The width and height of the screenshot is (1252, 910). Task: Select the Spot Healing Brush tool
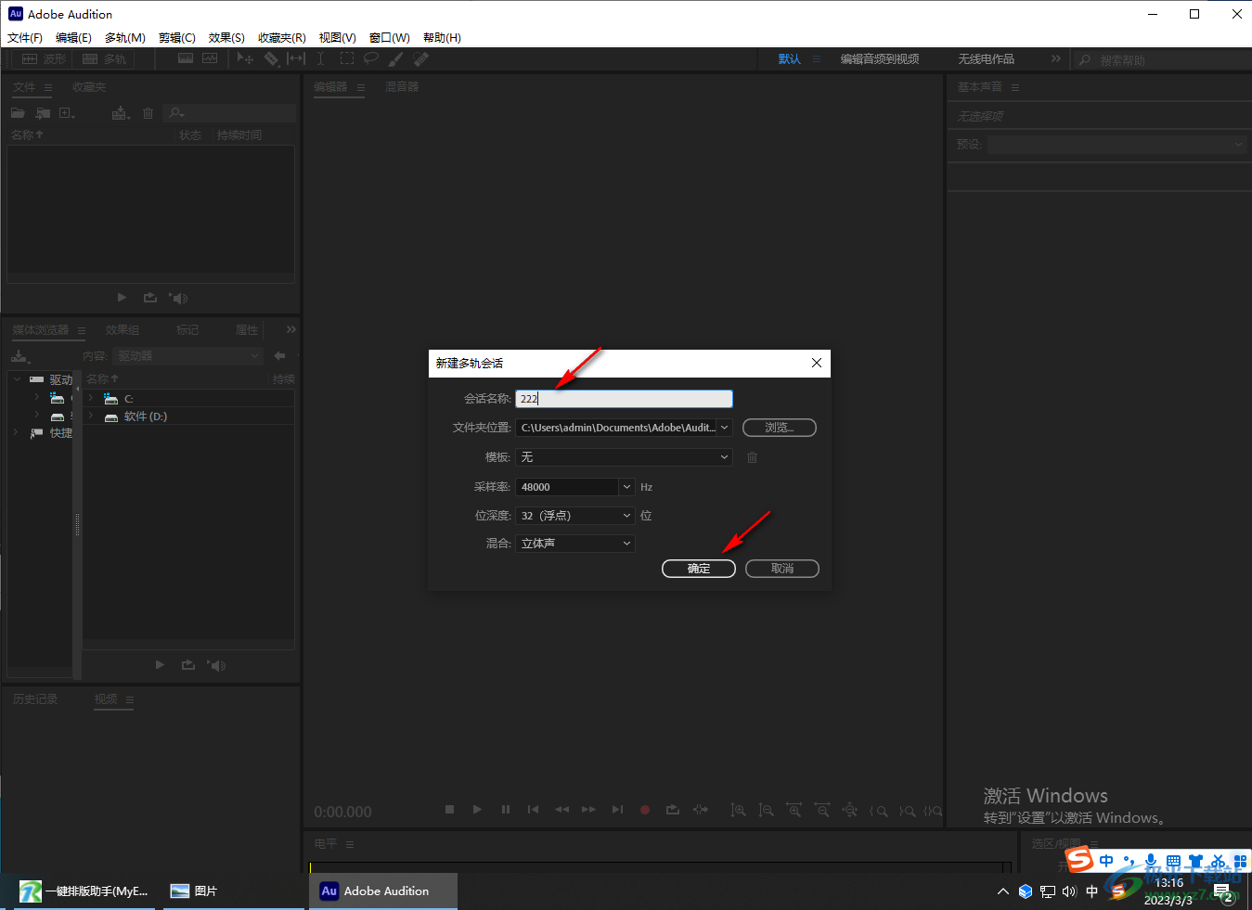[421, 58]
